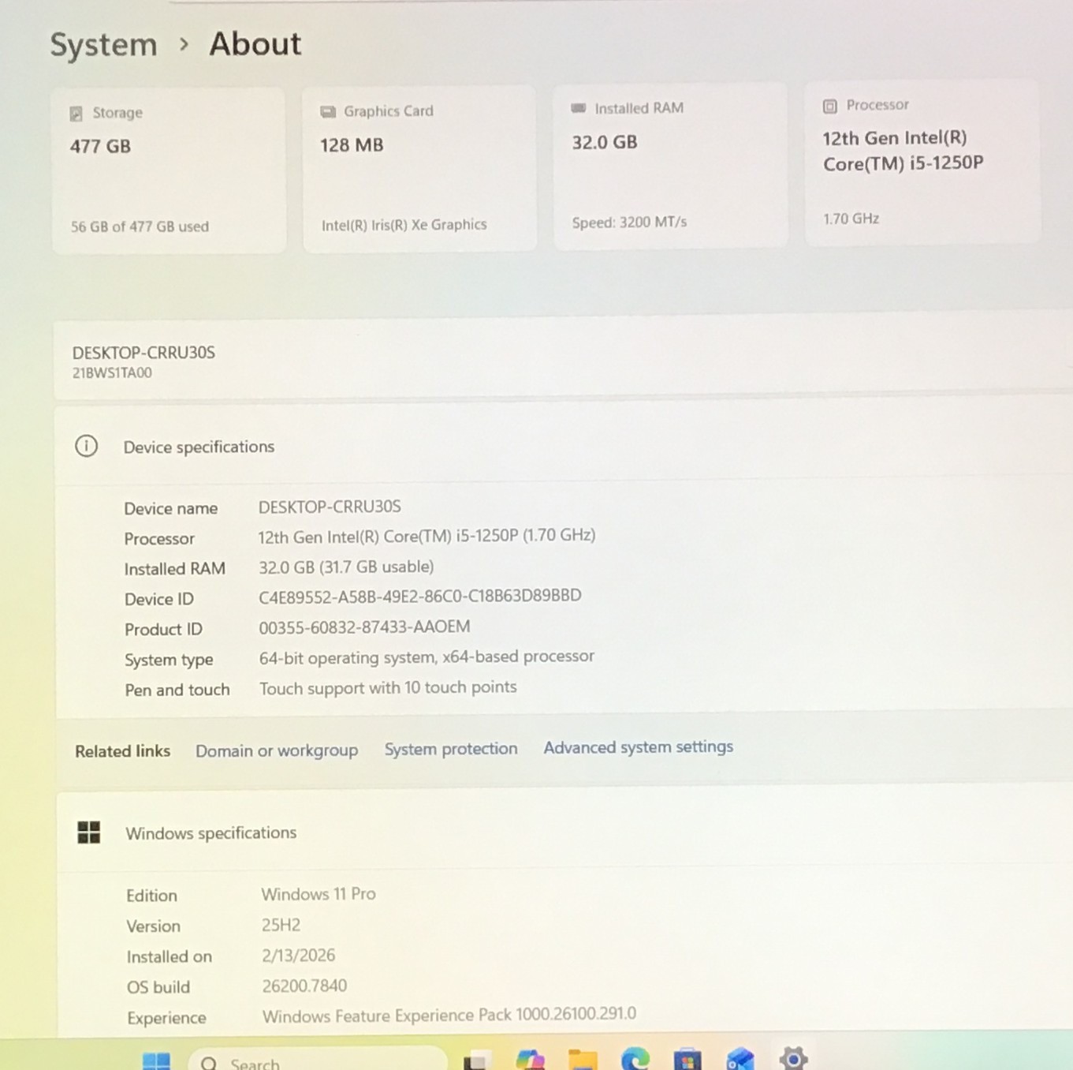Click the "Device ID" label
The width and height of the screenshot is (1073, 1070).
tap(159, 600)
